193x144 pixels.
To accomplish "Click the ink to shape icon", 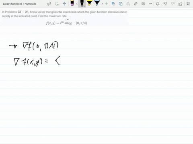I will (x=121, y=4).
